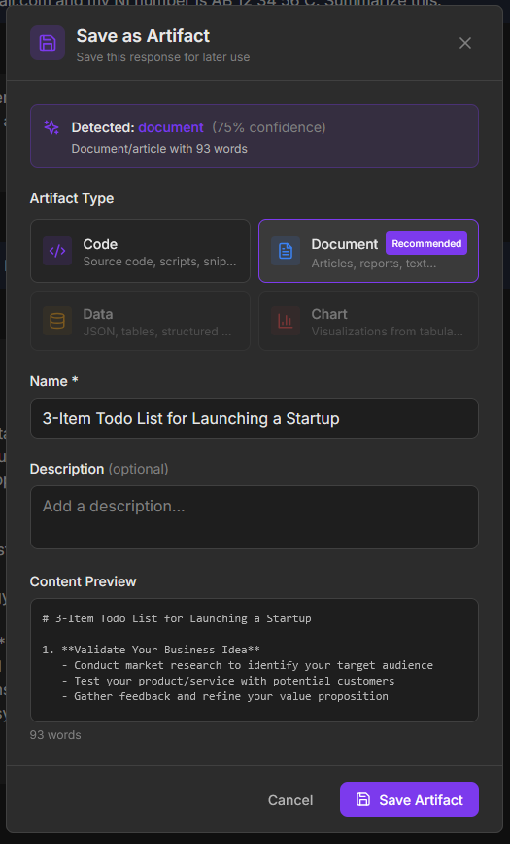510x844 pixels.
Task: Click the '93 words' count below preview
Action: (55, 735)
